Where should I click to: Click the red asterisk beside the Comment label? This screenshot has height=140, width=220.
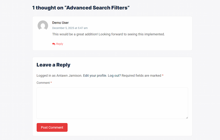pos(51,83)
